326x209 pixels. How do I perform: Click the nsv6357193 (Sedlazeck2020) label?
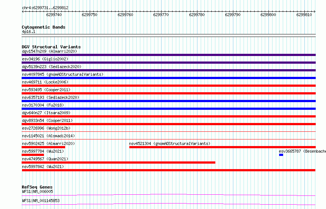pyautogui.click(x=51, y=97)
